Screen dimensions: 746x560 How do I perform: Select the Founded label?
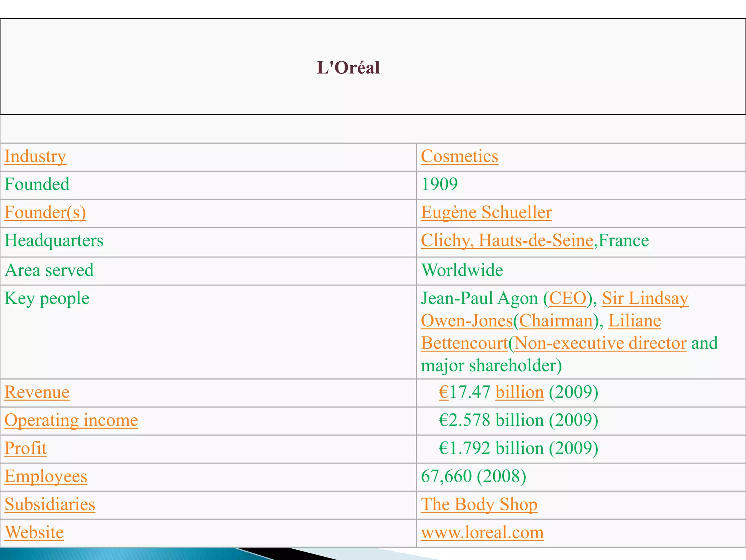click(37, 184)
